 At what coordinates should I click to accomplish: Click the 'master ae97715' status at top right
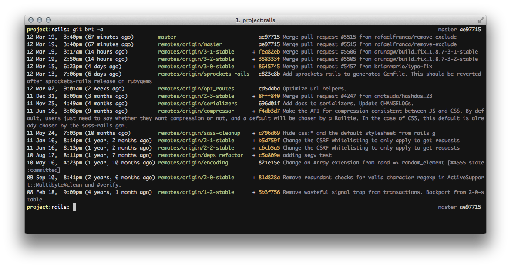pyautogui.click(x=460, y=30)
